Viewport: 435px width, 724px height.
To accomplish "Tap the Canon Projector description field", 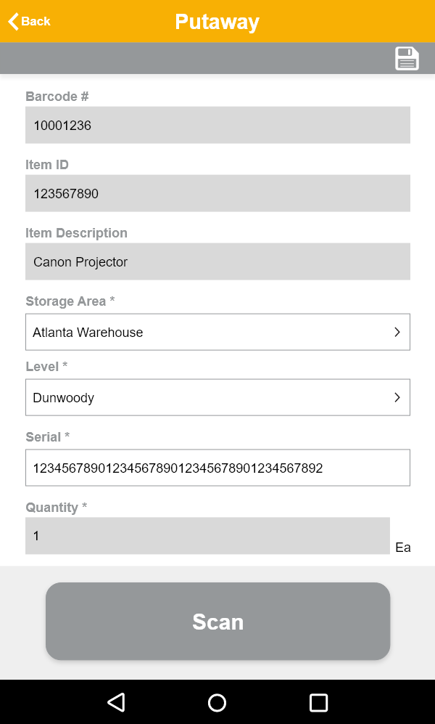I will pyautogui.click(x=217, y=261).
